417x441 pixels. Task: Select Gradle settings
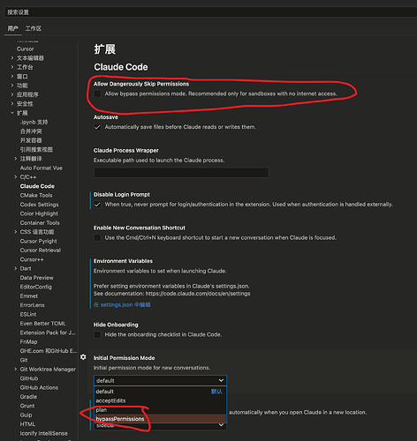pos(28,397)
